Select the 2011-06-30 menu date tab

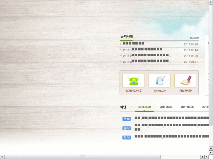point(144,107)
